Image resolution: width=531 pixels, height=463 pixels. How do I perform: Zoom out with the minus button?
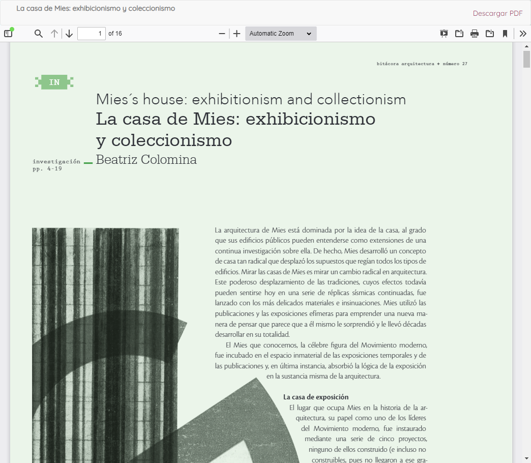pyautogui.click(x=222, y=34)
